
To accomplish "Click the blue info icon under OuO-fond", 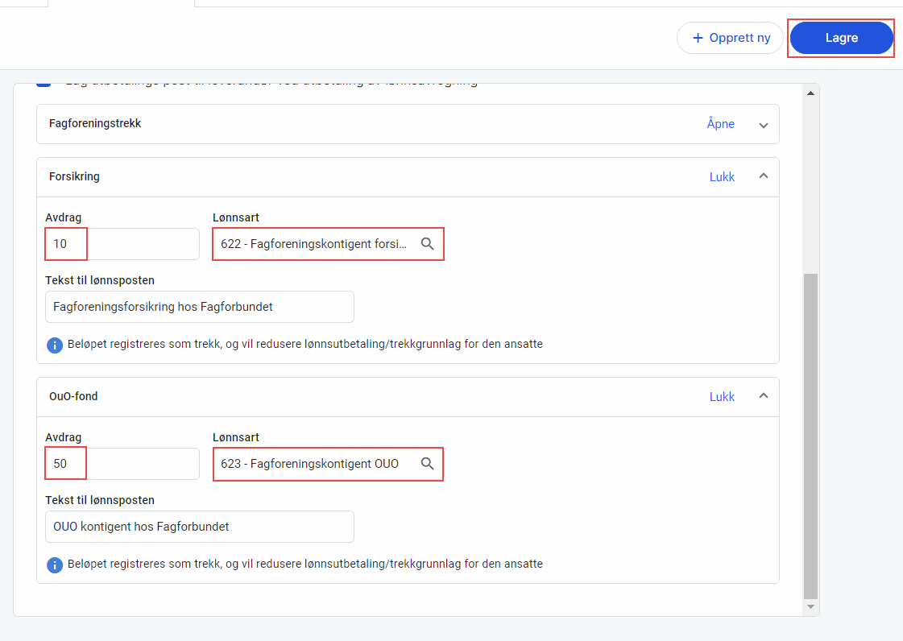I will click(x=55, y=564).
